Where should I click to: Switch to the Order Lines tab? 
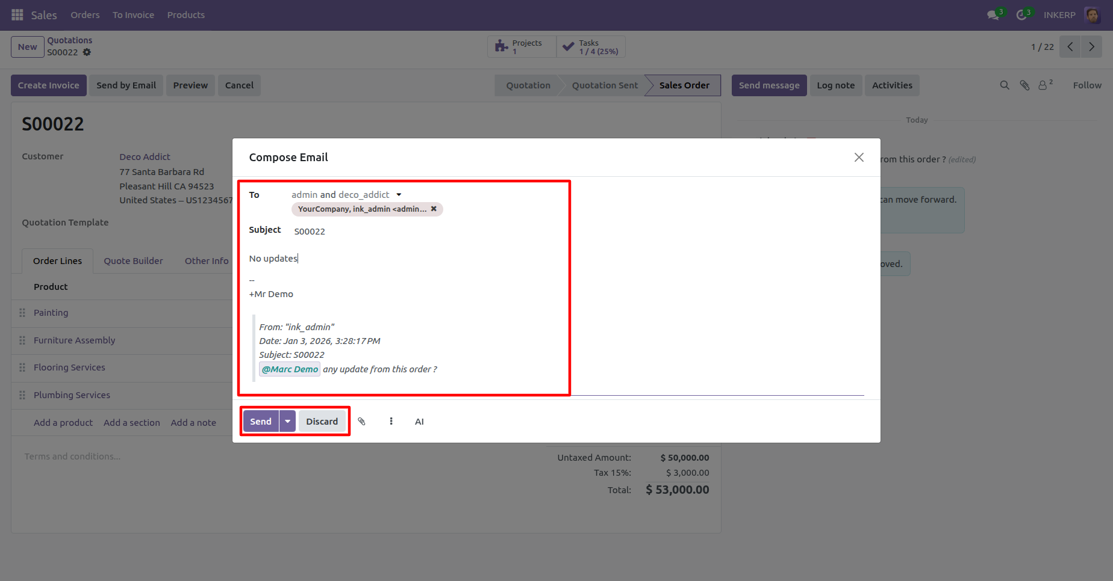pos(57,261)
